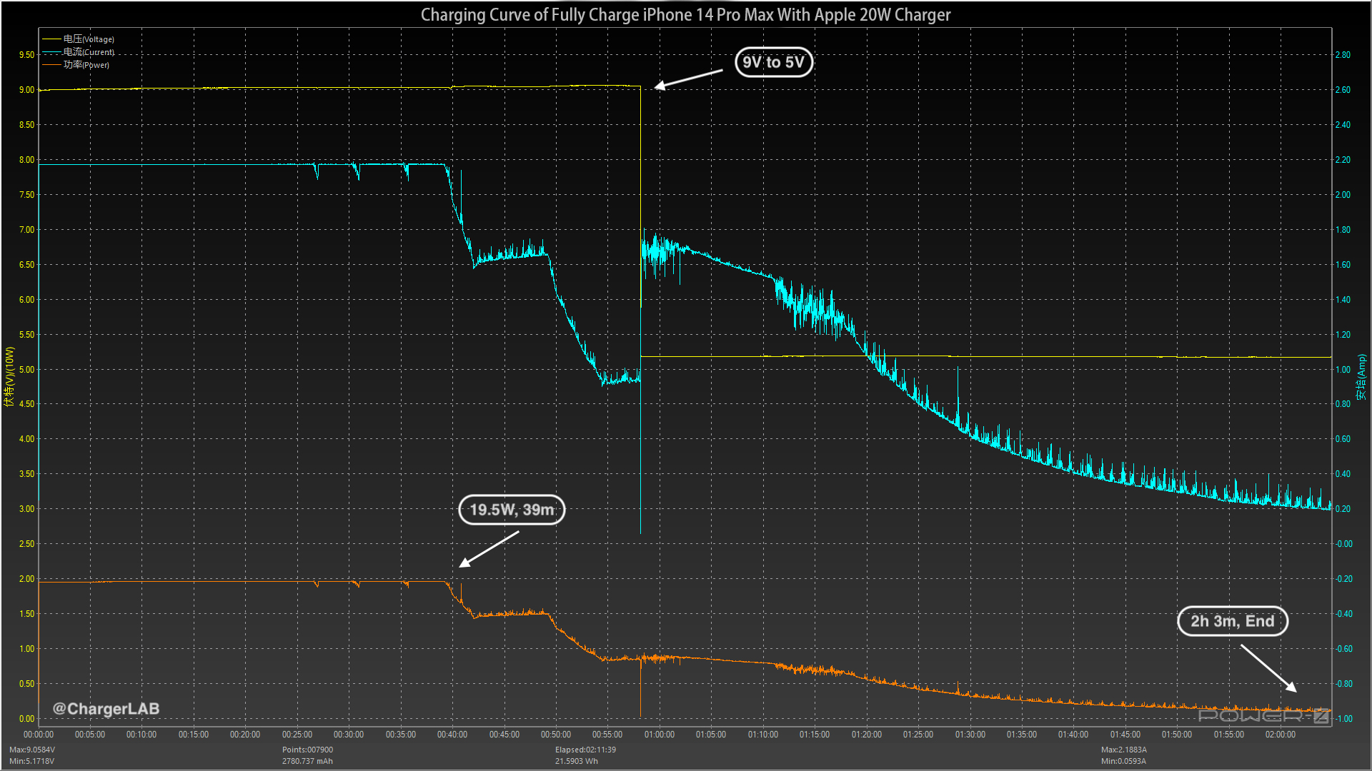
Task: Click the 01:00:00 time axis label
Action: [x=659, y=735]
